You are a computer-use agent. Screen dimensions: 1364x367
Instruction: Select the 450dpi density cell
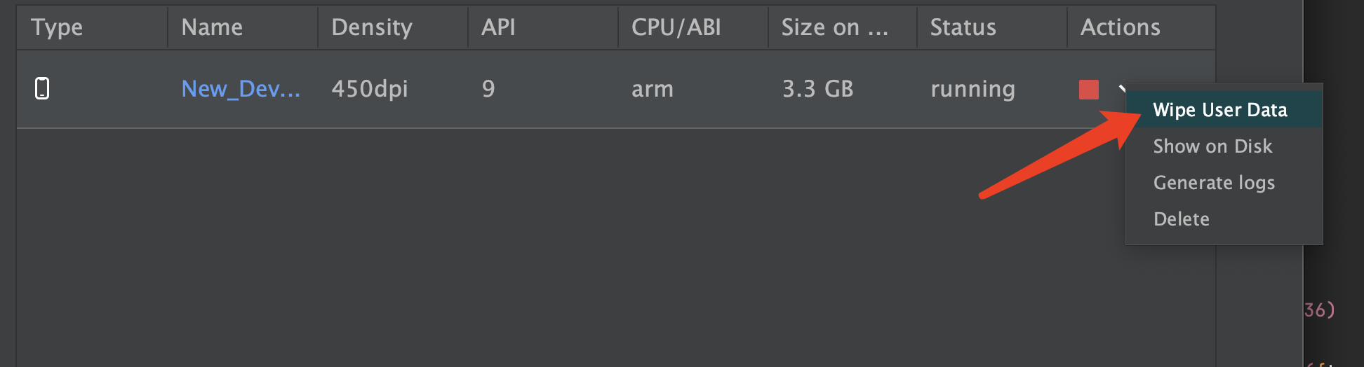coord(370,89)
